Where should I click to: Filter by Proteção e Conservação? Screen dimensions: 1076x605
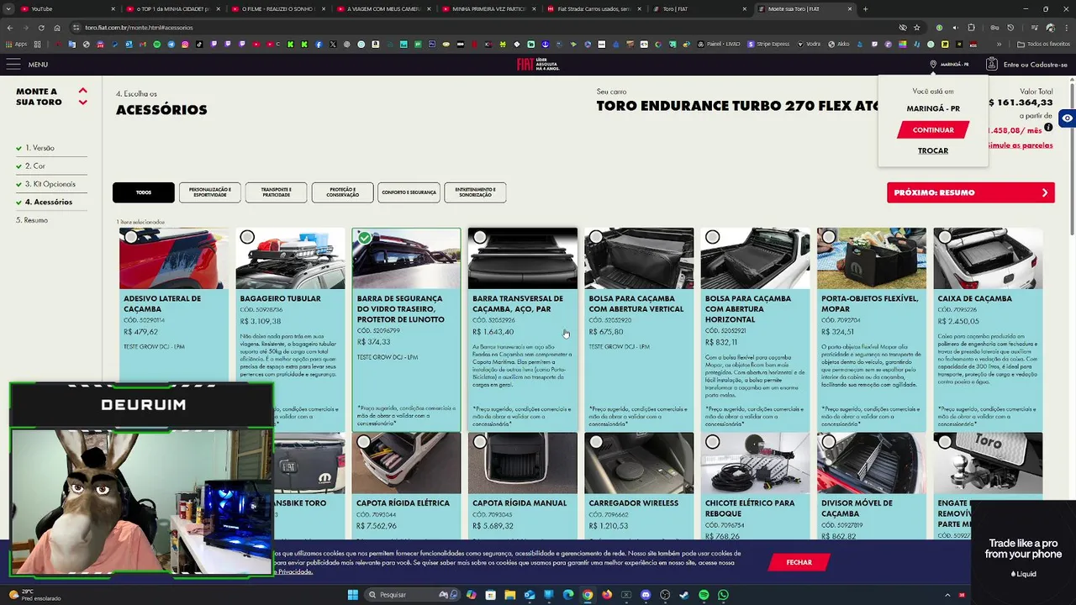tap(342, 192)
